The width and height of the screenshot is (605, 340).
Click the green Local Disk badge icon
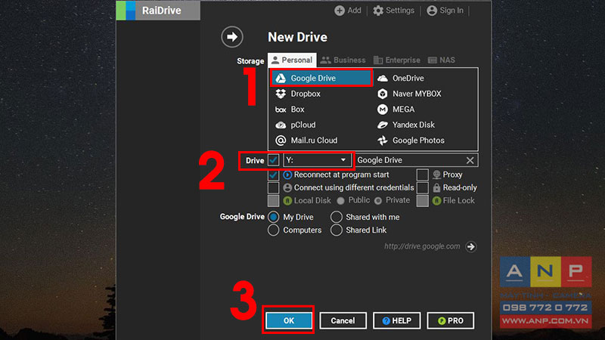pyautogui.click(x=287, y=200)
